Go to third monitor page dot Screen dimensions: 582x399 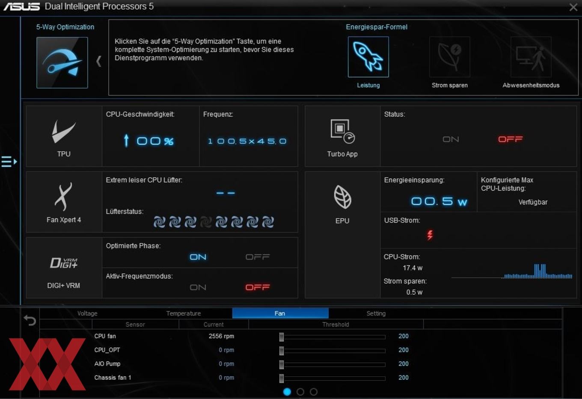click(x=314, y=392)
